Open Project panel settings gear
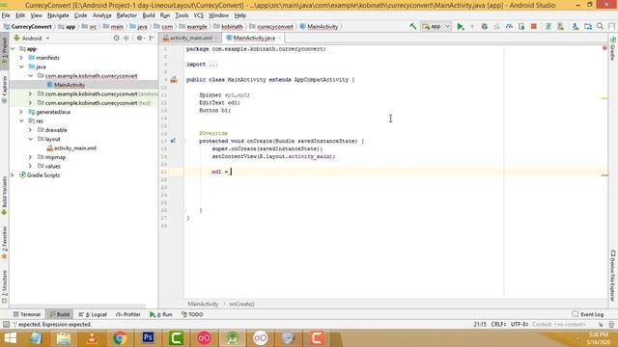The height and width of the screenshot is (347, 618). pyautogui.click(x=139, y=39)
